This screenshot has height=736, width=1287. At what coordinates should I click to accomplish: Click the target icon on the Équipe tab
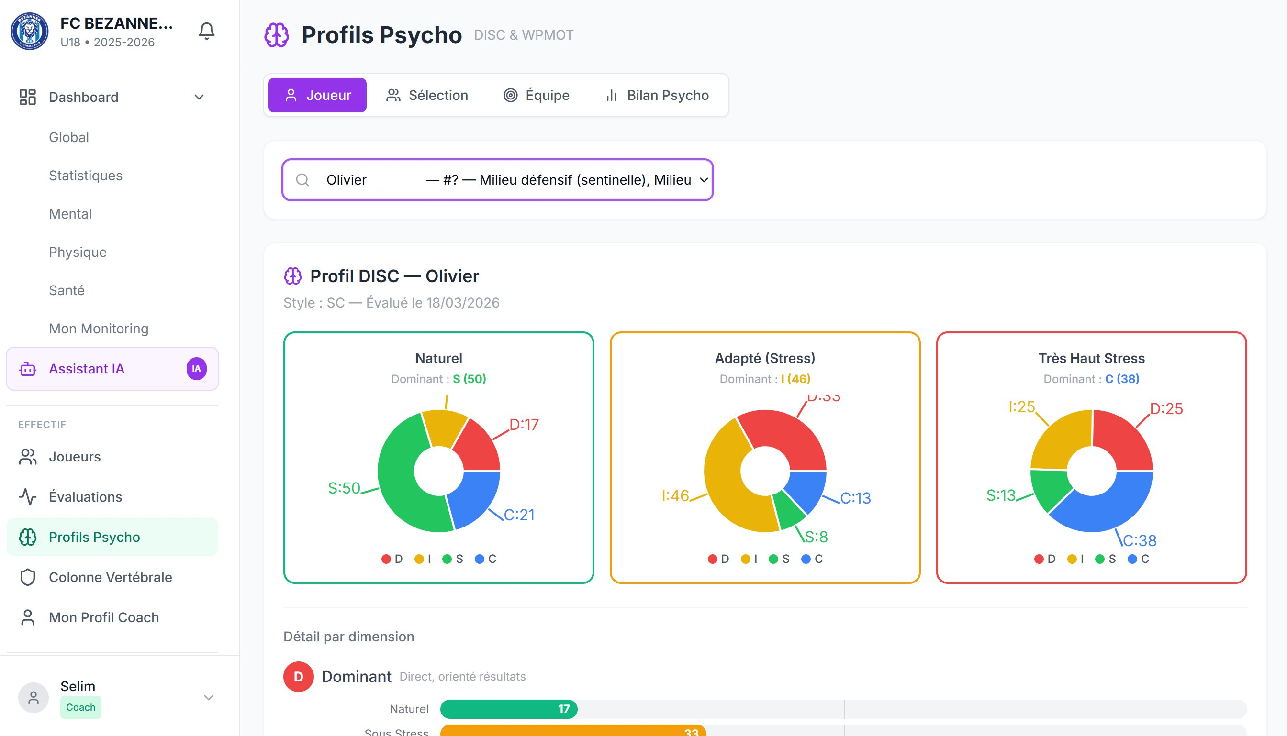(511, 95)
